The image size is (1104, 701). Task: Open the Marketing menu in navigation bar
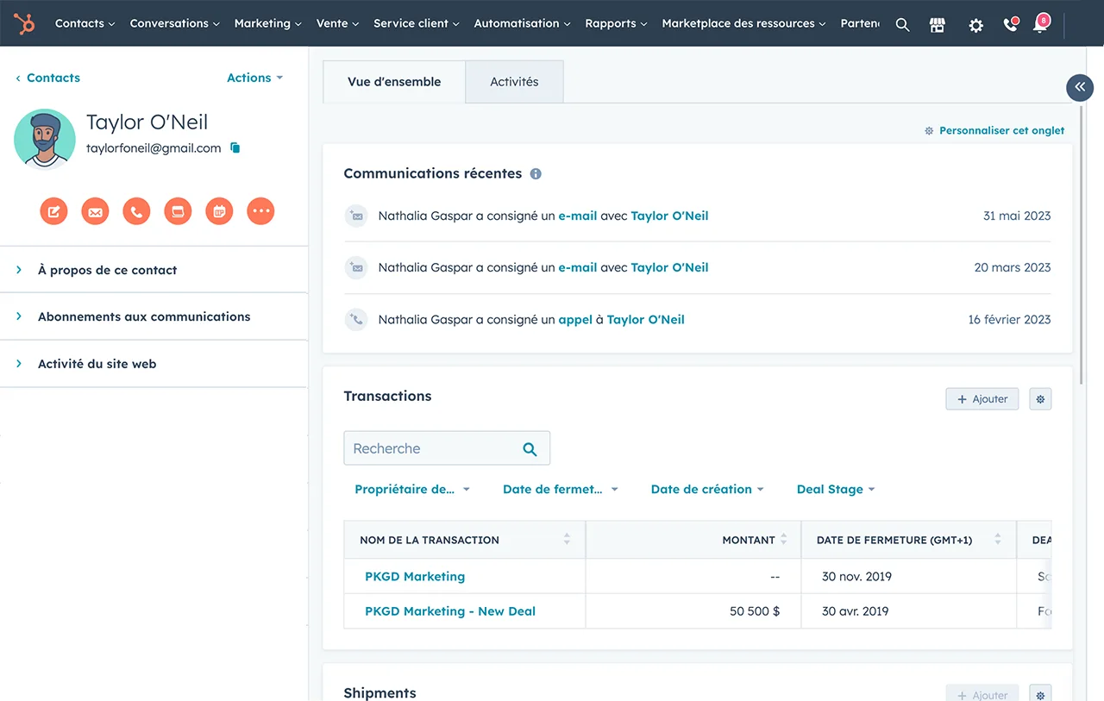(267, 23)
